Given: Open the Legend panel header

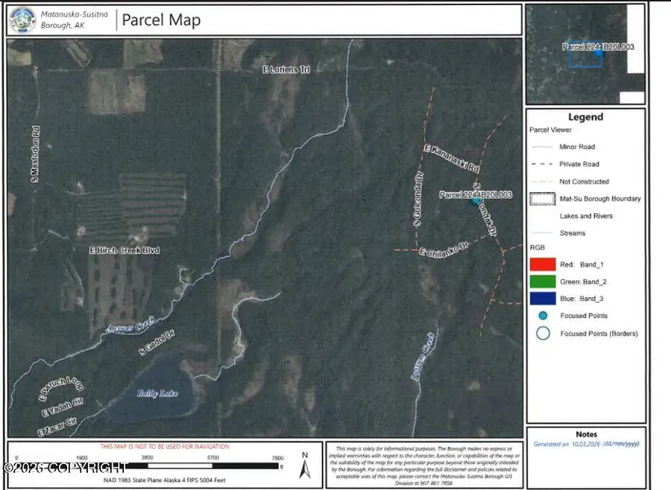Looking at the screenshot, I should tap(586, 117).
